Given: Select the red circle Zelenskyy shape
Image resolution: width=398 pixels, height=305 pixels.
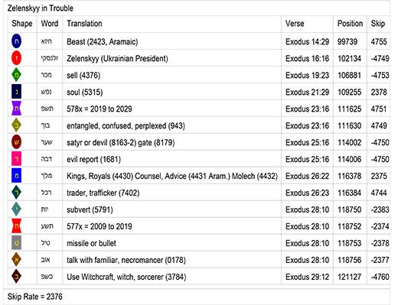Looking at the screenshot, I should (x=16, y=58).
